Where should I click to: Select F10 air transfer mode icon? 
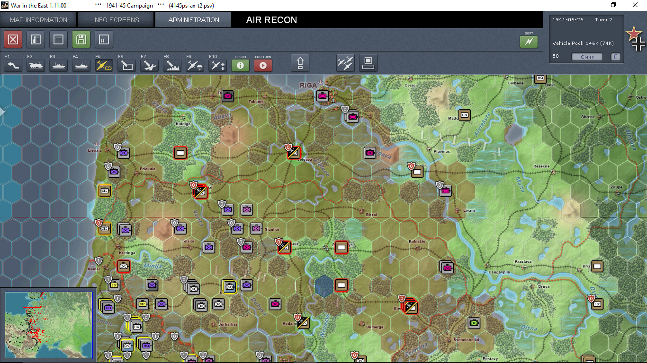pyautogui.click(x=217, y=65)
